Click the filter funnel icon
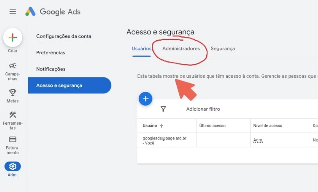This screenshot has height=192, width=318. tap(163, 109)
